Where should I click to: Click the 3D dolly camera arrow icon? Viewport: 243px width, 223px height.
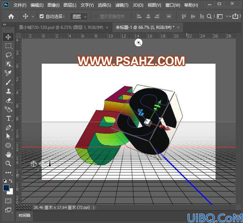(50, 164)
